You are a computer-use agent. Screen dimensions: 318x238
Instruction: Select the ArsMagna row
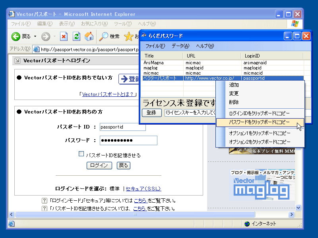pos(223,63)
